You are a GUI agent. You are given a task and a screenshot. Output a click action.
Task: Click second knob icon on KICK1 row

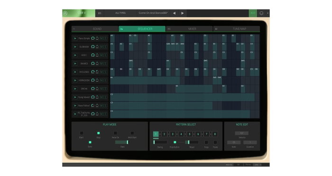tap(97, 55)
